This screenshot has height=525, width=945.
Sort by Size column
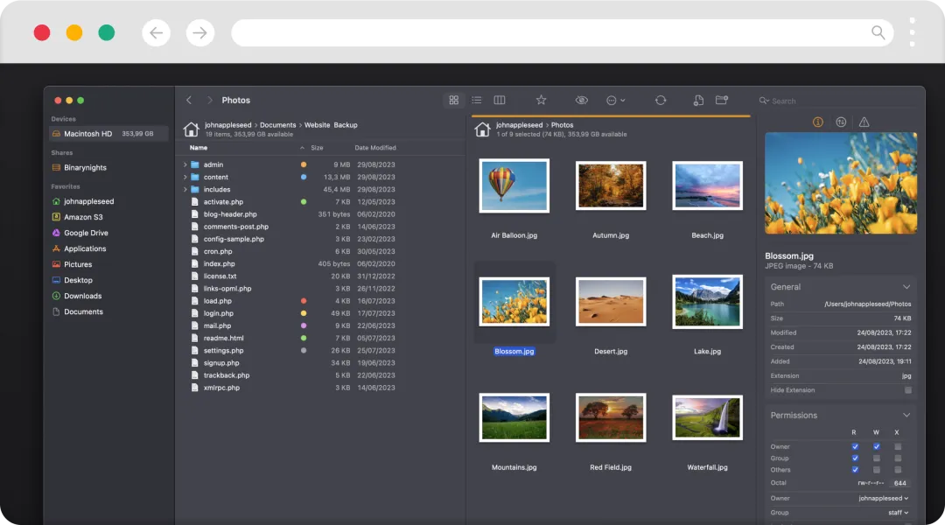(x=317, y=148)
